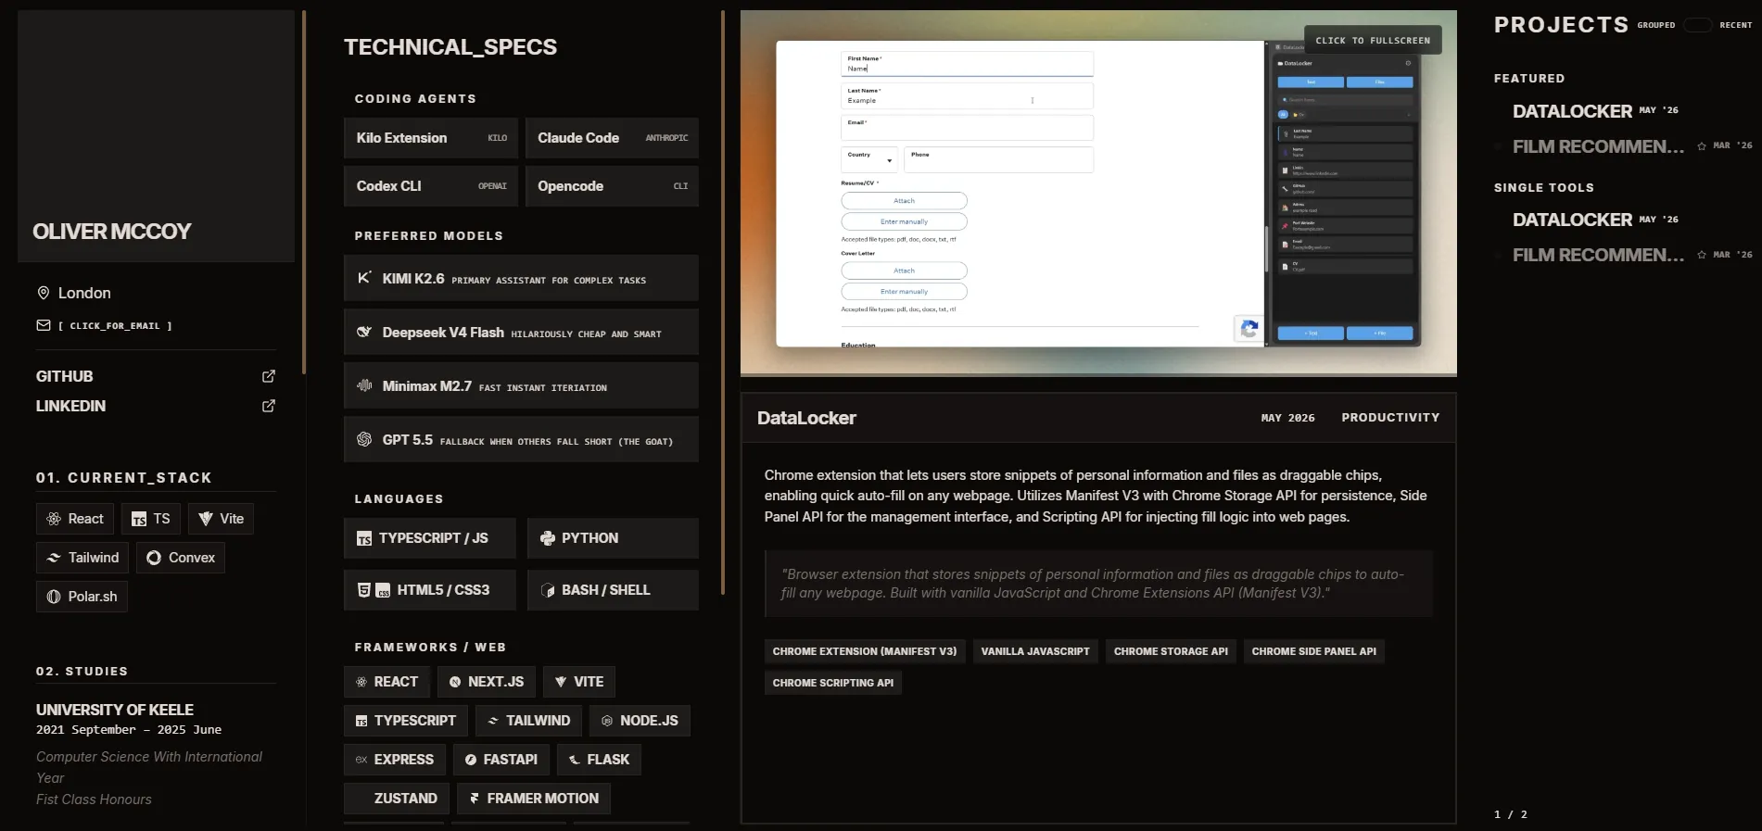Click the location pin icon beside London
This screenshot has width=1762, height=831.
(43, 293)
